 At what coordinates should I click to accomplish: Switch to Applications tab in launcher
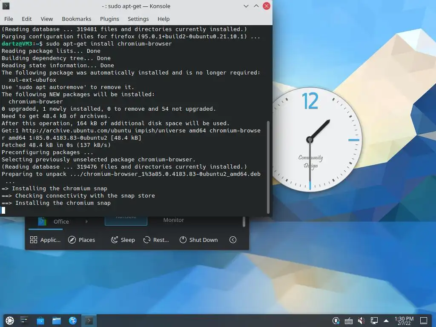pyautogui.click(x=45, y=240)
